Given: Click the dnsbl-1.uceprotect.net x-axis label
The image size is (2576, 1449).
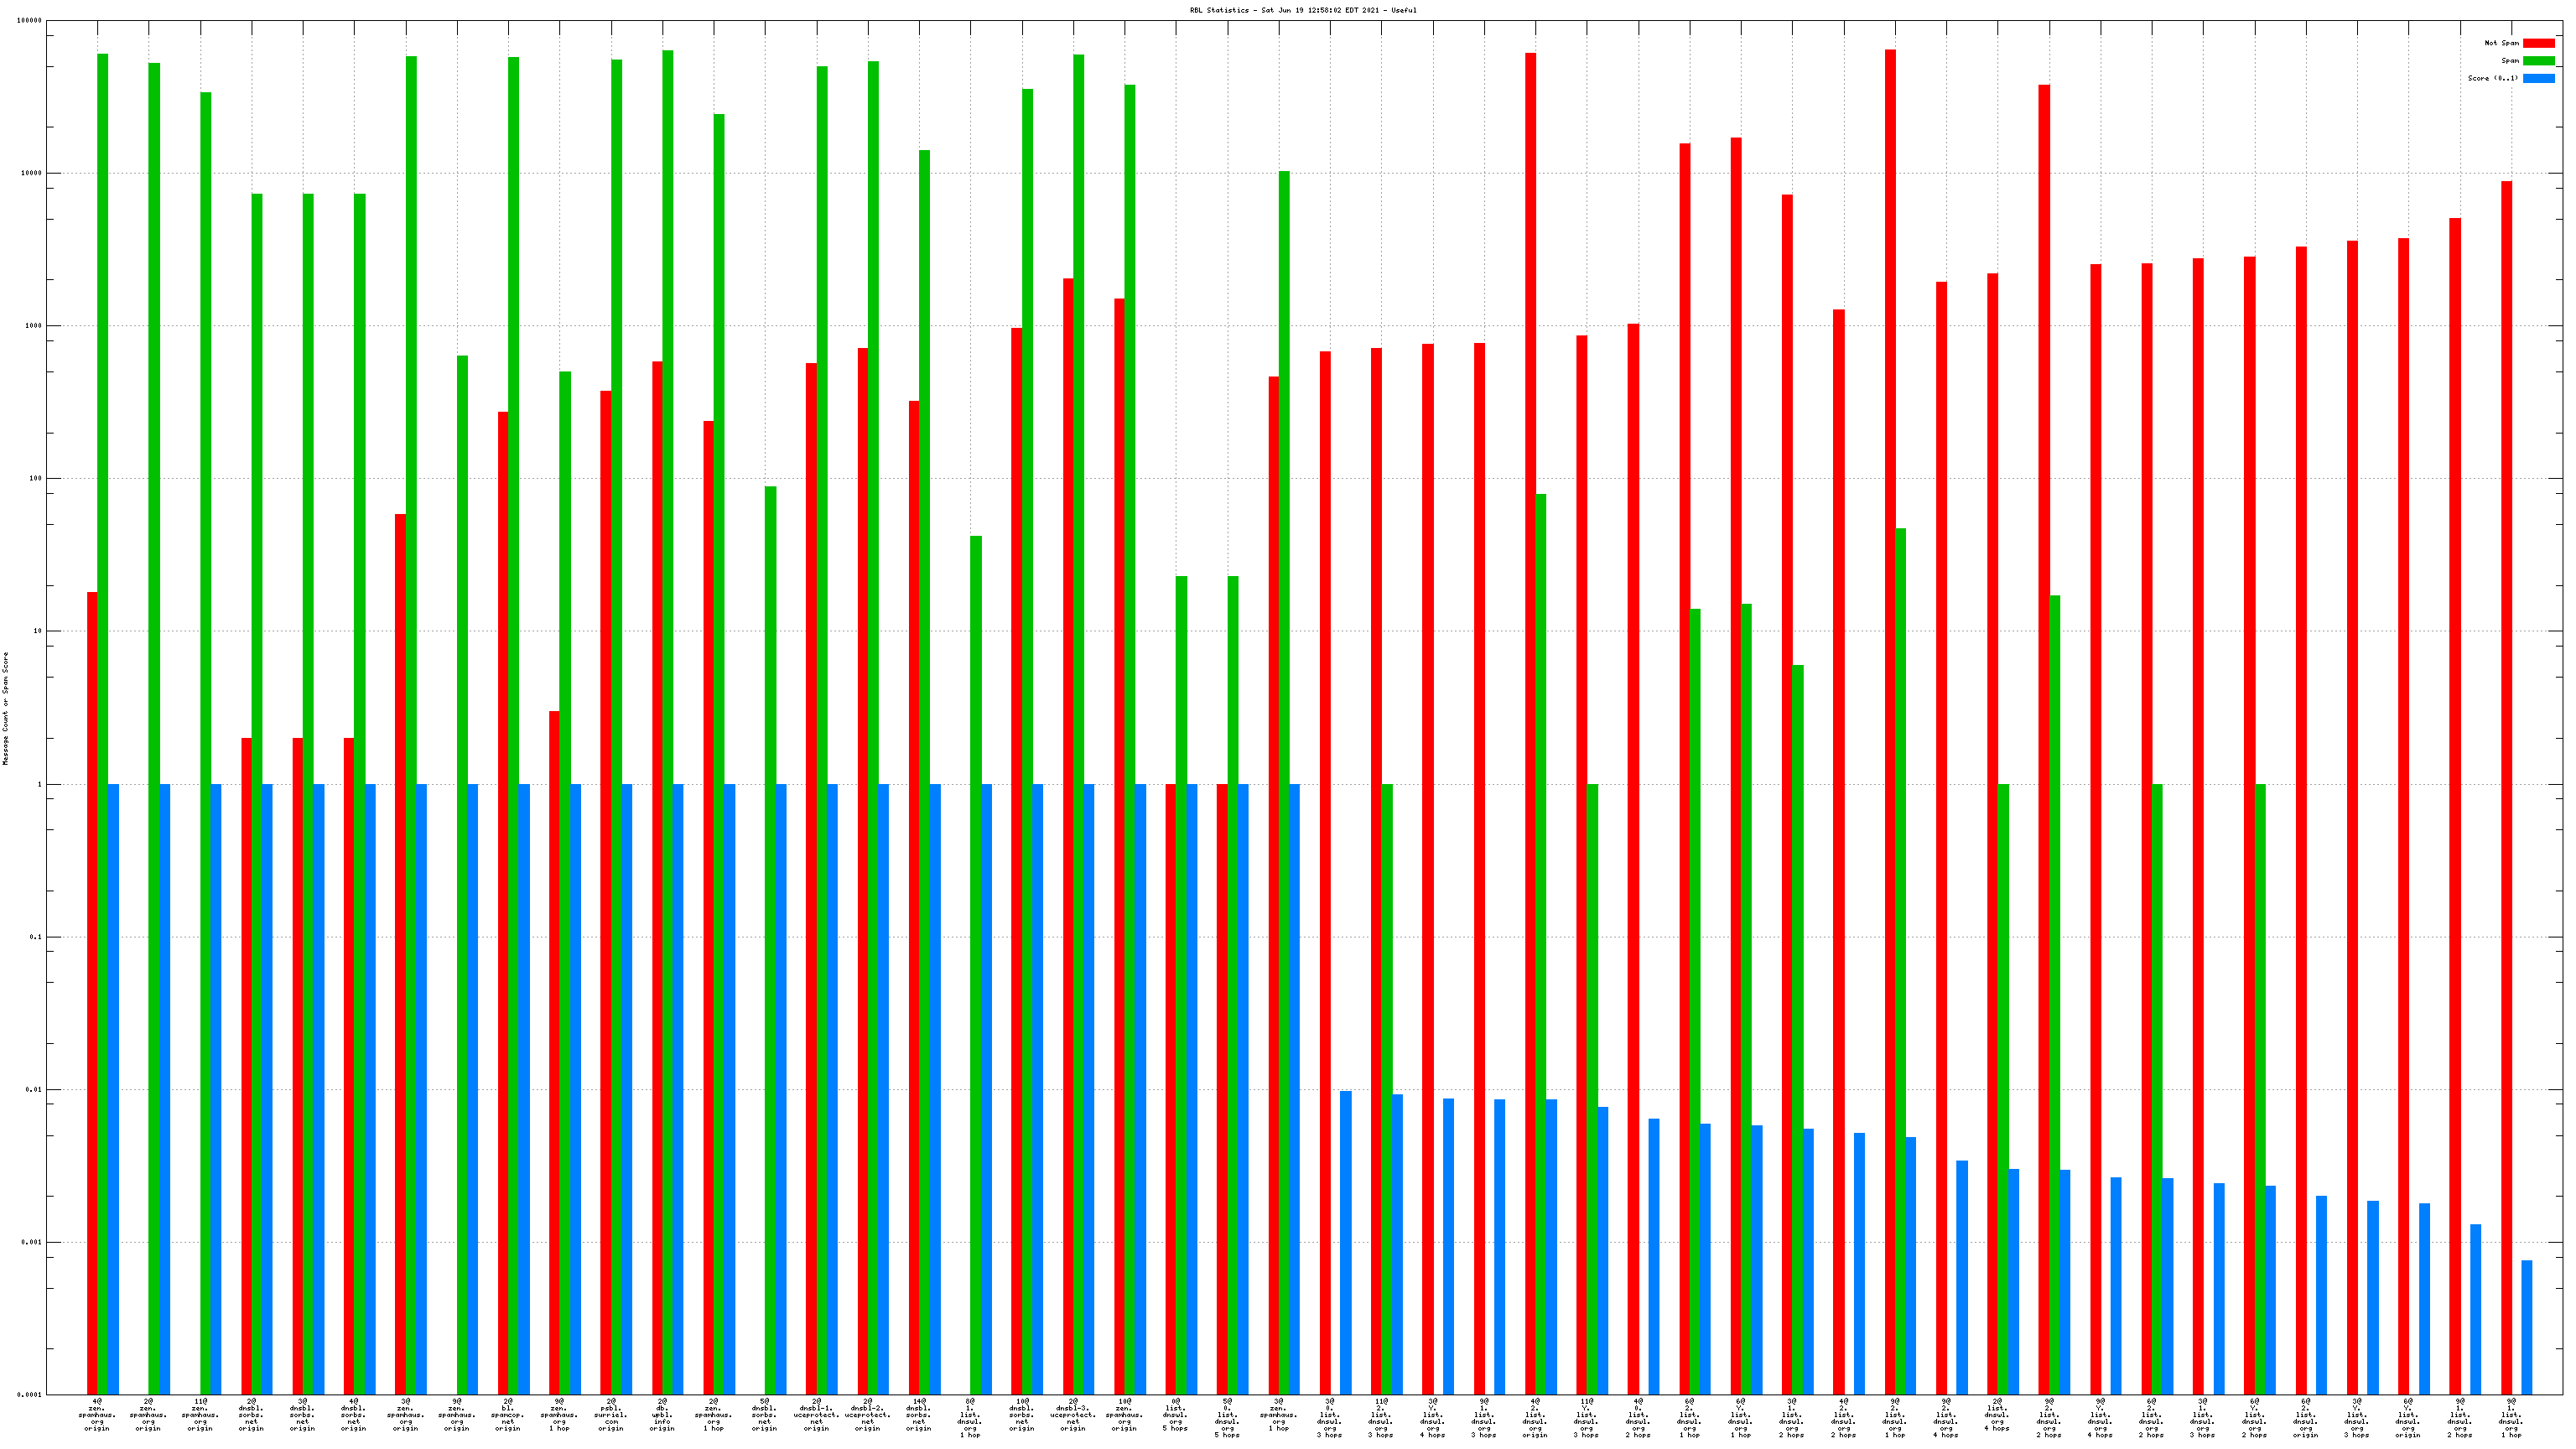Looking at the screenshot, I should pos(816,1415).
